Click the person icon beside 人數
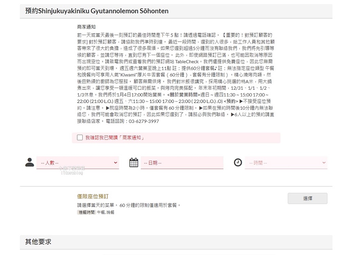Viewport: 340px width, 255px height. 30,162
